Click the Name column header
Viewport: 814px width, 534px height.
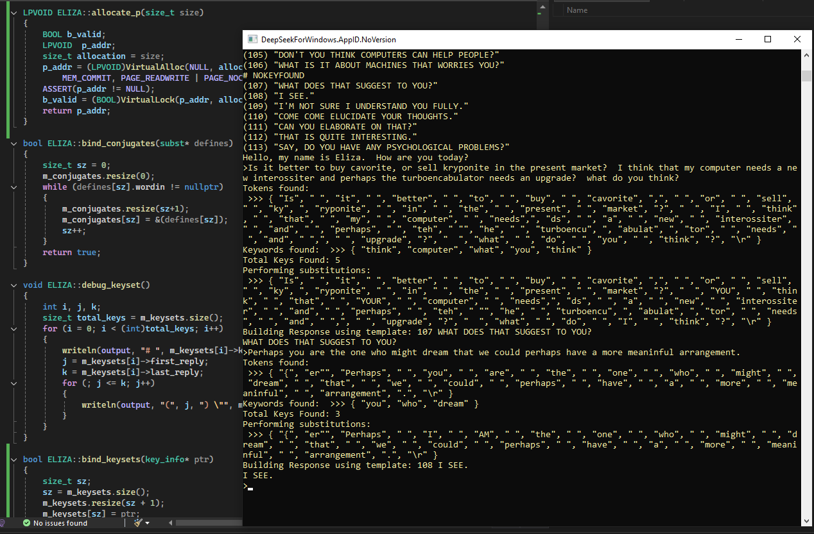click(576, 10)
